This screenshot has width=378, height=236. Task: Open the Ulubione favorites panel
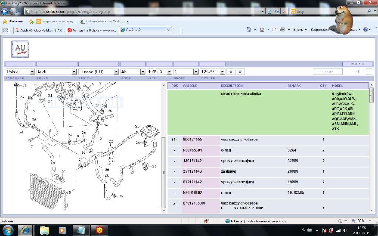click(13, 21)
